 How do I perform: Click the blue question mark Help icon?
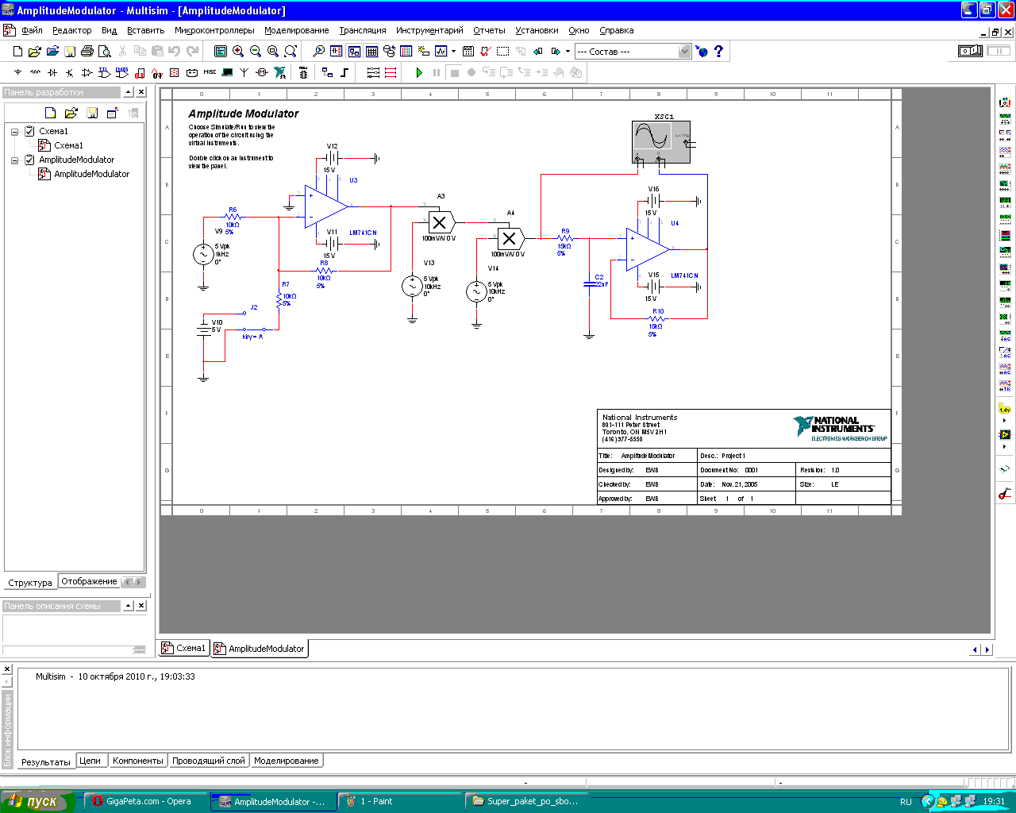tap(719, 52)
